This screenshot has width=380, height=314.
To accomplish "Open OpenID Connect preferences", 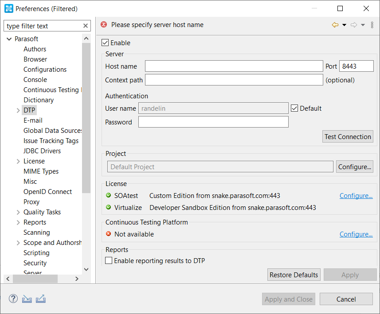I will (47, 191).
